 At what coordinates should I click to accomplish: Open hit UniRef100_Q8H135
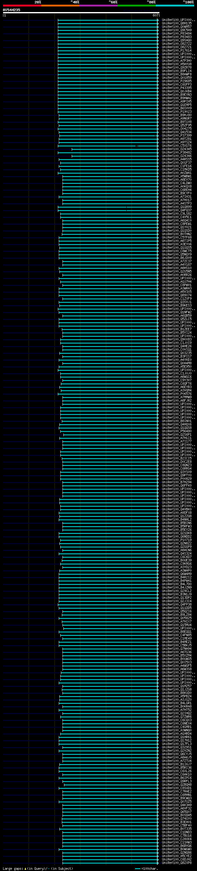point(177,23)
